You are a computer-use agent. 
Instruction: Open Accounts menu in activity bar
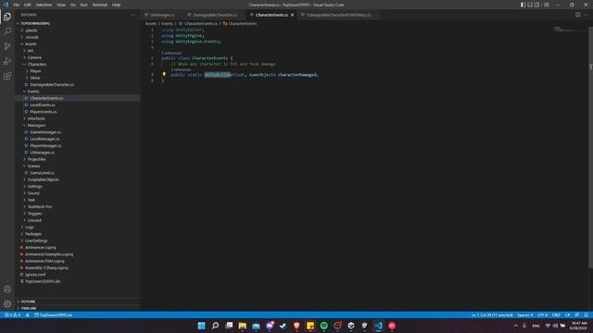[7, 290]
